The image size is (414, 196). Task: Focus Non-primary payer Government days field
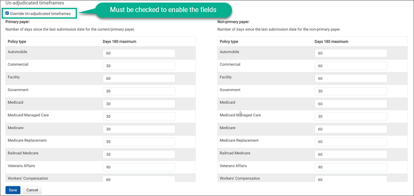[x=351, y=91]
